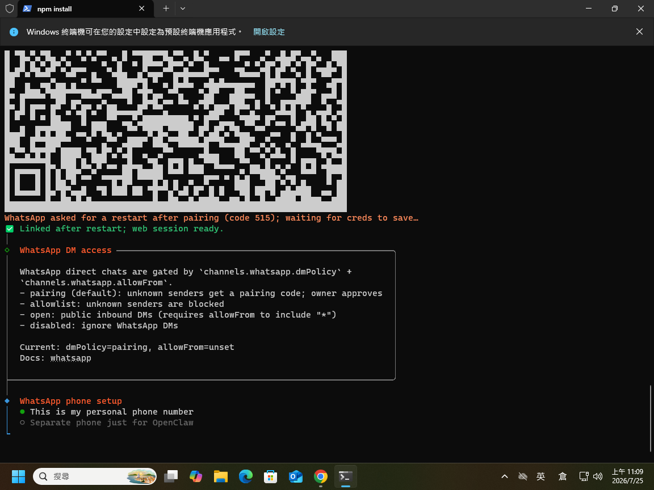Click the blue info icon in notification bar
This screenshot has width=654, height=490.
click(x=14, y=32)
